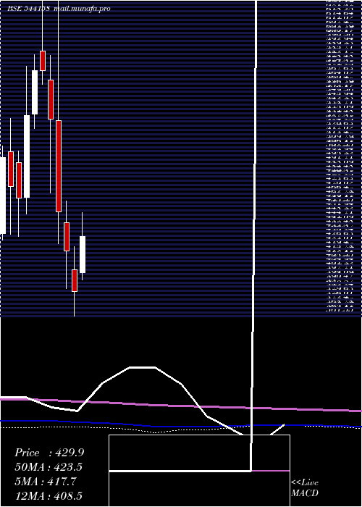Image resolution: width=362 pixels, height=507 pixels.
Task: Click the 'BSE 544158 mail.munafa.pro' title text
Action: coord(59,9)
